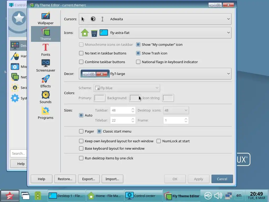Click the Desktop category icon in Control center
The height and width of the screenshot is (202, 269).
pyautogui.click(x=15, y=46)
